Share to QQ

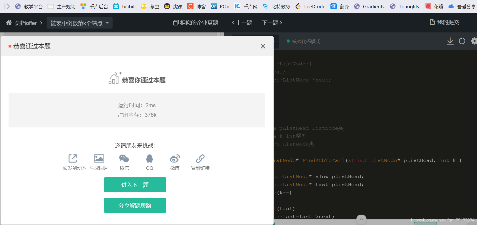[149, 159]
